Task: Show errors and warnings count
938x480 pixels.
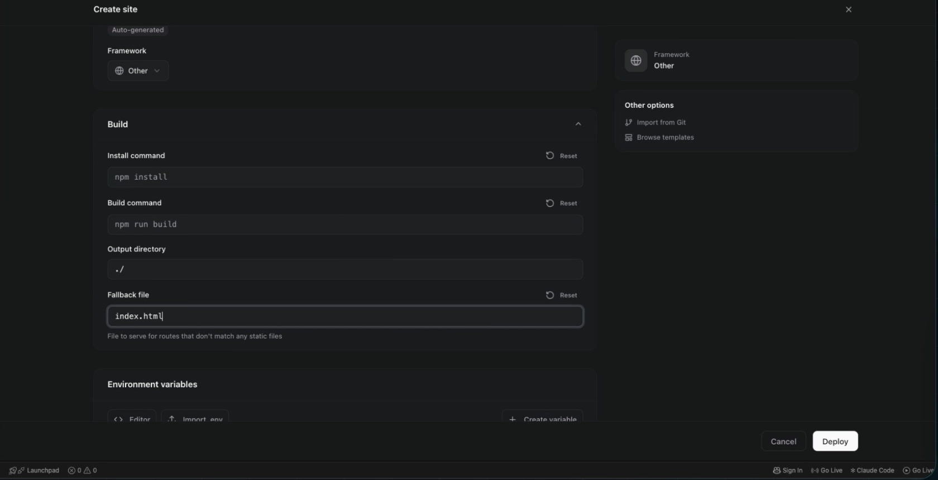Action: click(x=83, y=471)
